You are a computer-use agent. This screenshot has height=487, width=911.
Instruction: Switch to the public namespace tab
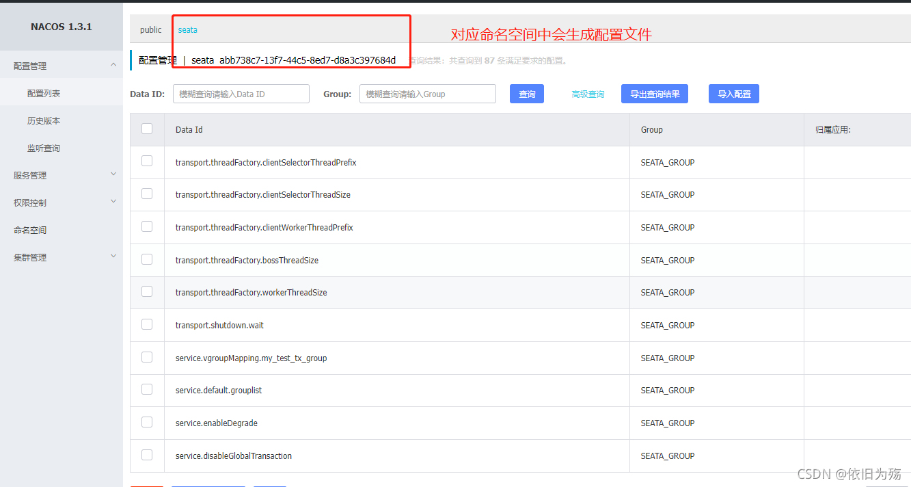point(151,30)
